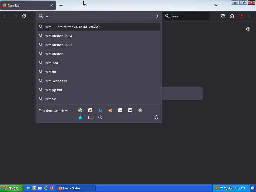
Task: Open the Extensions puzzle icon
Action: [x=232, y=16]
